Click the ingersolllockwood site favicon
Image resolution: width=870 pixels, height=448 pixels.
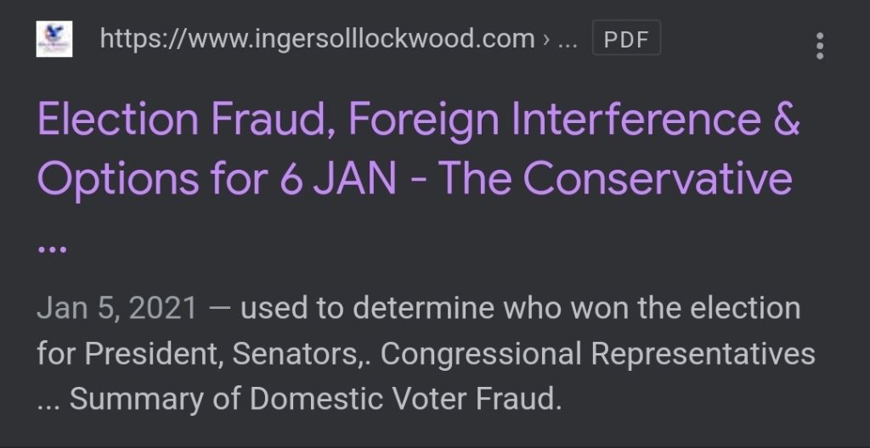point(54,39)
